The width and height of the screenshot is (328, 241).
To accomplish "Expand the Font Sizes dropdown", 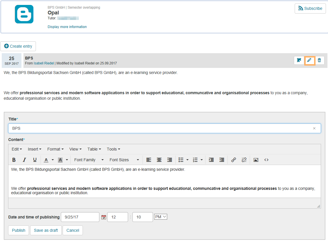I will pos(124,160).
